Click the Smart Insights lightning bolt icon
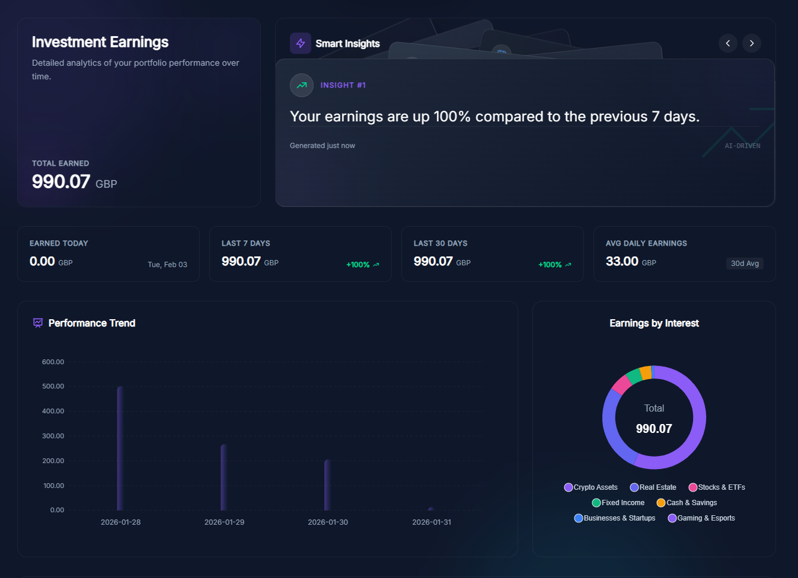The width and height of the screenshot is (798, 578). pos(301,43)
